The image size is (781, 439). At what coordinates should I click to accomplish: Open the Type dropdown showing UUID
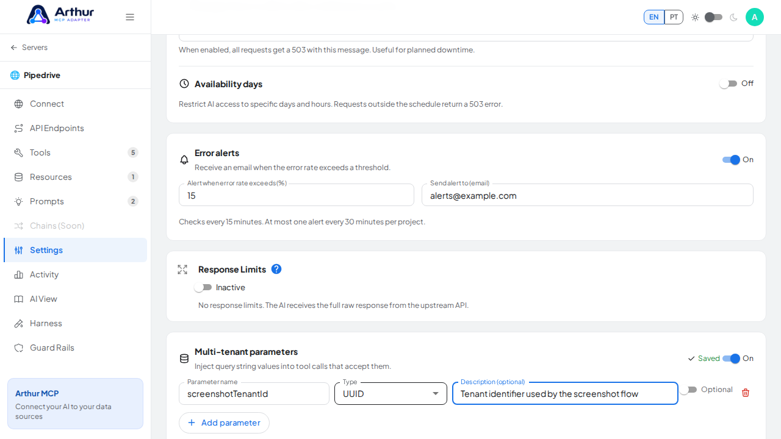(x=390, y=393)
